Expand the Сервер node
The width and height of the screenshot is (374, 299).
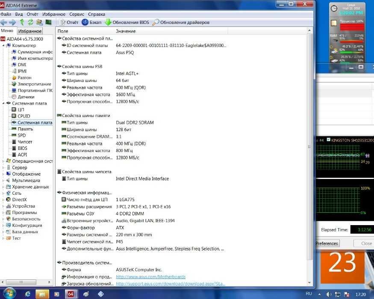(x=3, y=168)
